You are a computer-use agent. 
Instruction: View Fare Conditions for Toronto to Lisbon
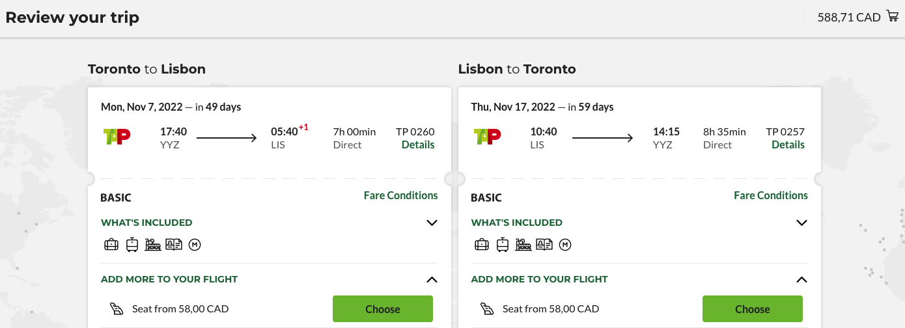coord(400,195)
